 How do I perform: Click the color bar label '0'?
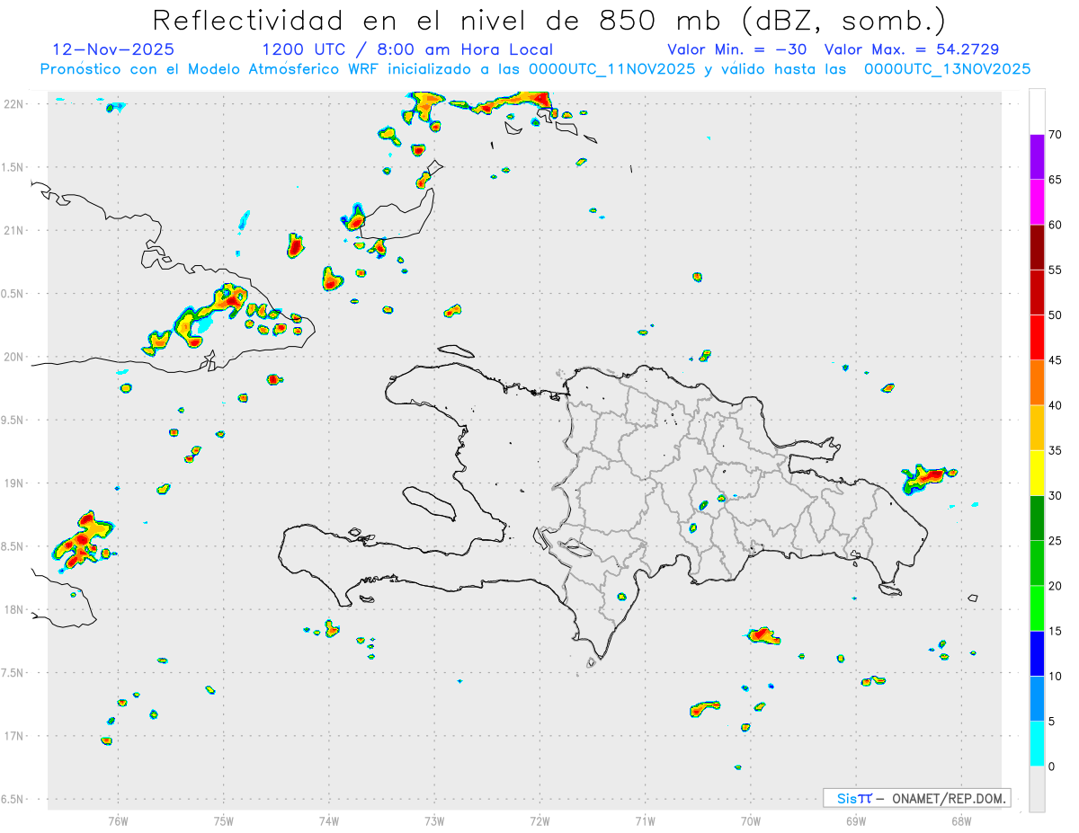point(1051,767)
